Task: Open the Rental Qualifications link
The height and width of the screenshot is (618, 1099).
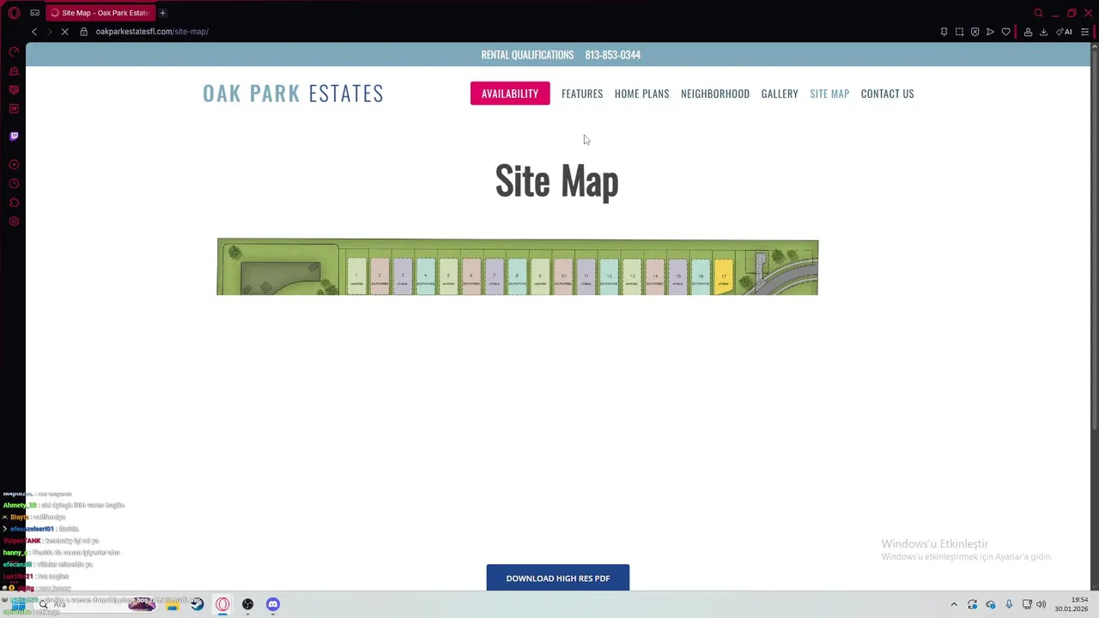Action: (527, 55)
